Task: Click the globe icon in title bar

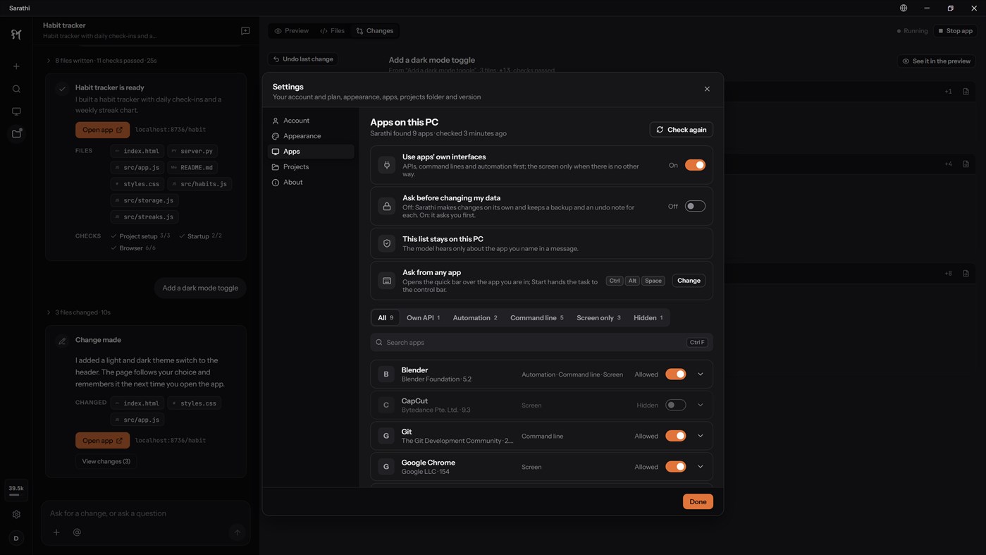Action: point(904,8)
